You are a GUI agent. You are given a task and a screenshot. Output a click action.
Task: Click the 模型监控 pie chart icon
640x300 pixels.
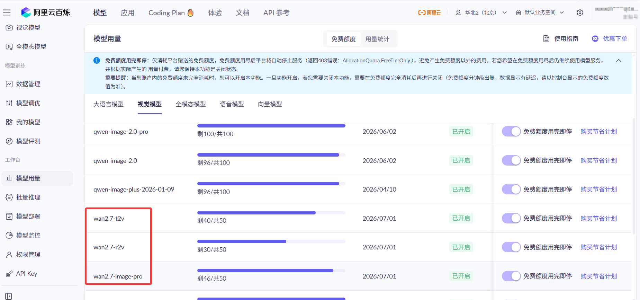pos(9,235)
